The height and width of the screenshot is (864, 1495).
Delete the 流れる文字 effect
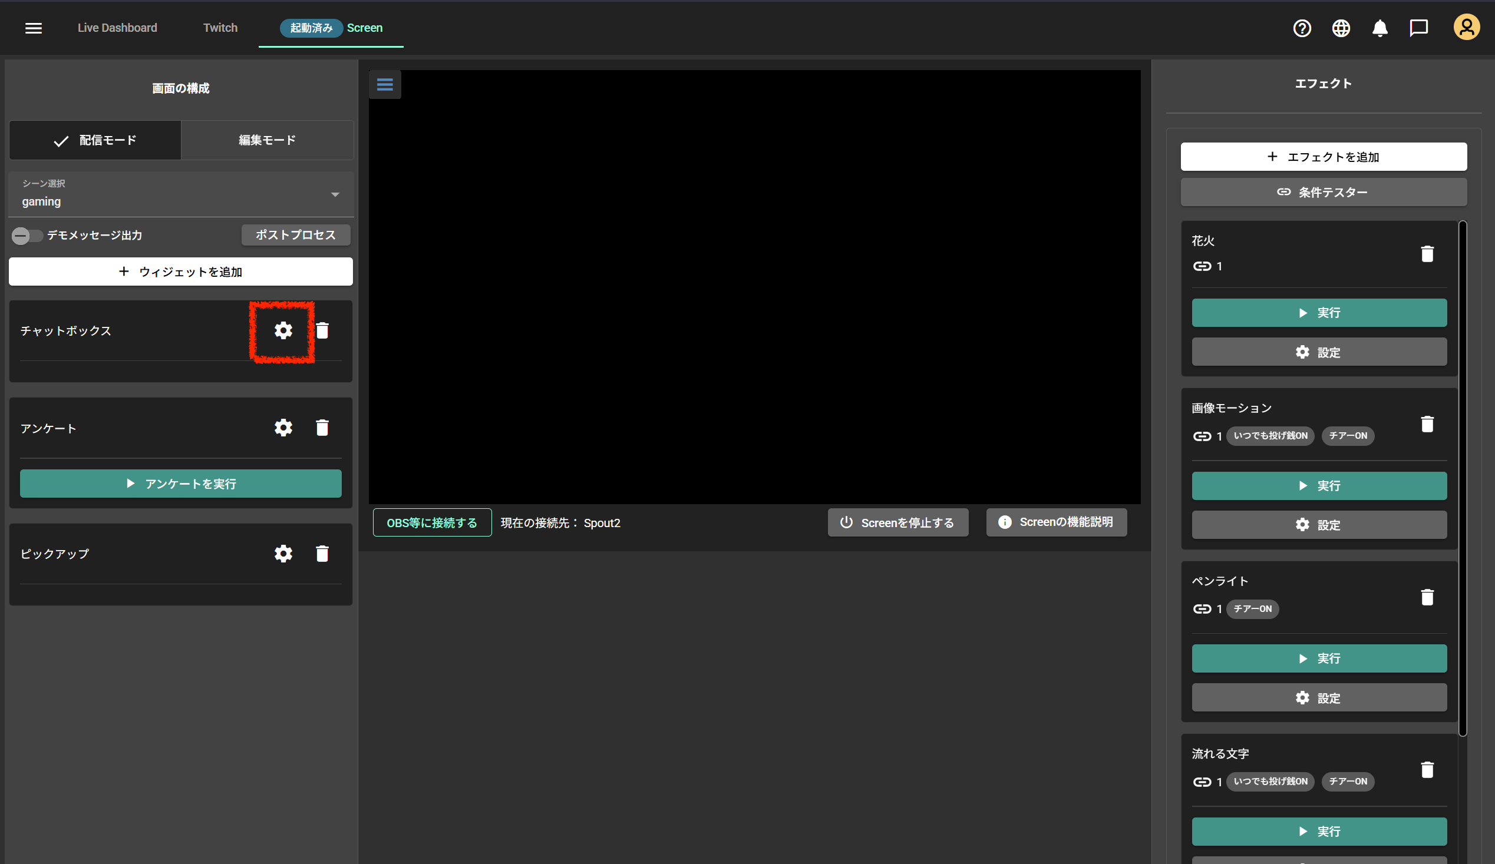(1427, 770)
